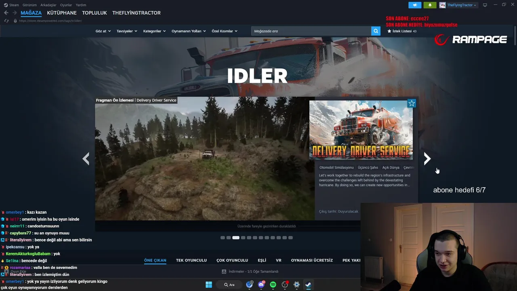Click the İndirmeler download status text
Image resolution: width=517 pixels, height=291 pixels.
[x=253, y=272]
